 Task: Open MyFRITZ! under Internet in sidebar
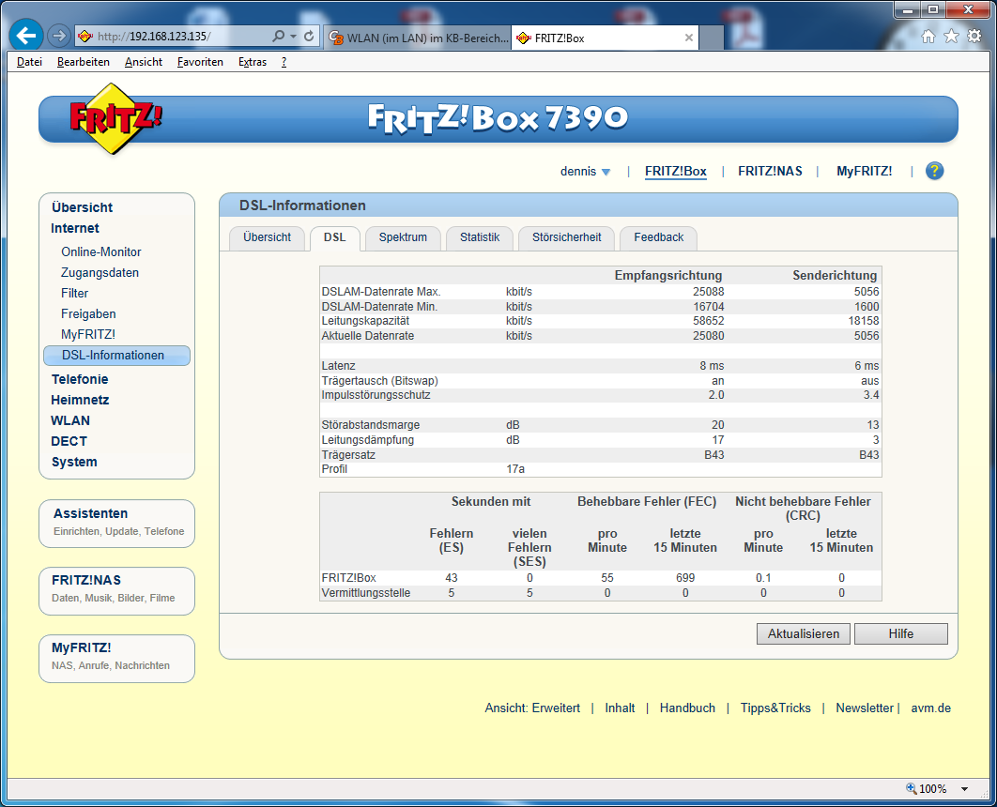[87, 334]
